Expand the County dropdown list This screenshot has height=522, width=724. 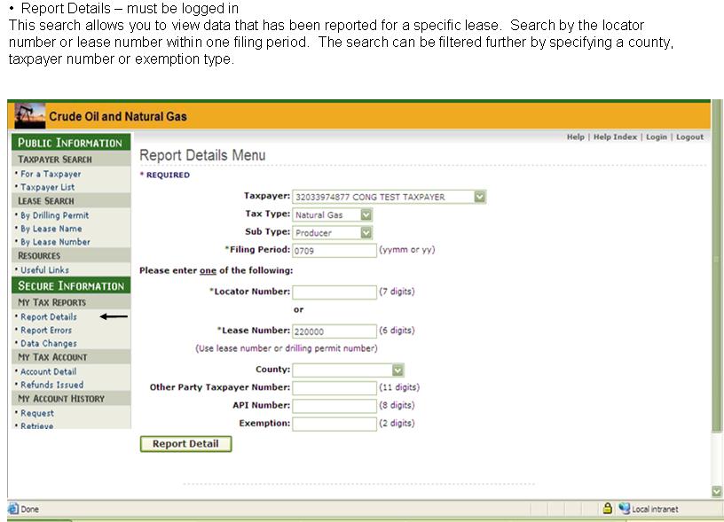click(x=397, y=370)
